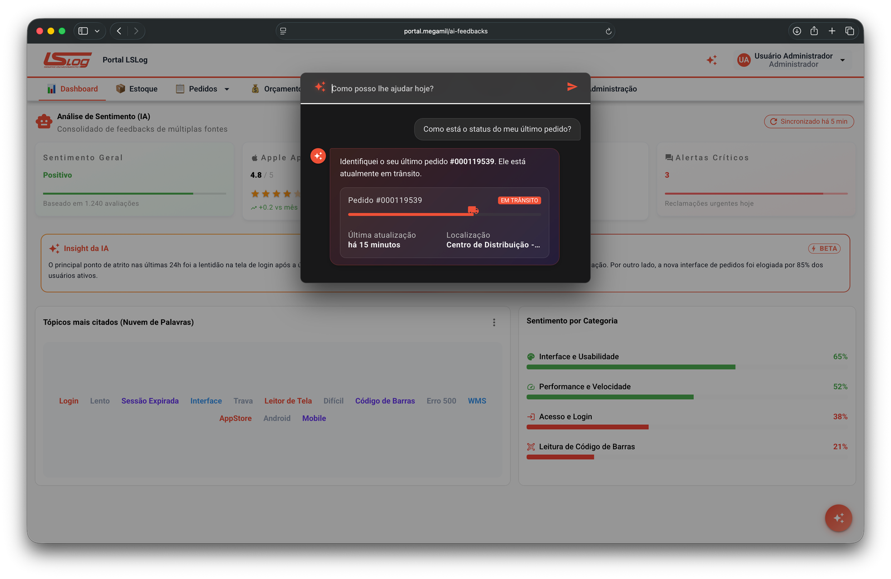Select the Apple logo on the App Store card
The width and height of the screenshot is (891, 579).
pos(253,157)
